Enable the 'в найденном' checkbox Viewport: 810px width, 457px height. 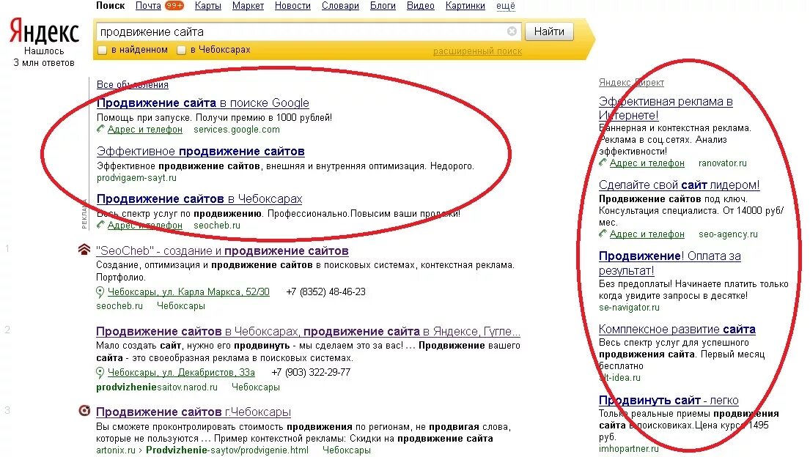pos(103,50)
